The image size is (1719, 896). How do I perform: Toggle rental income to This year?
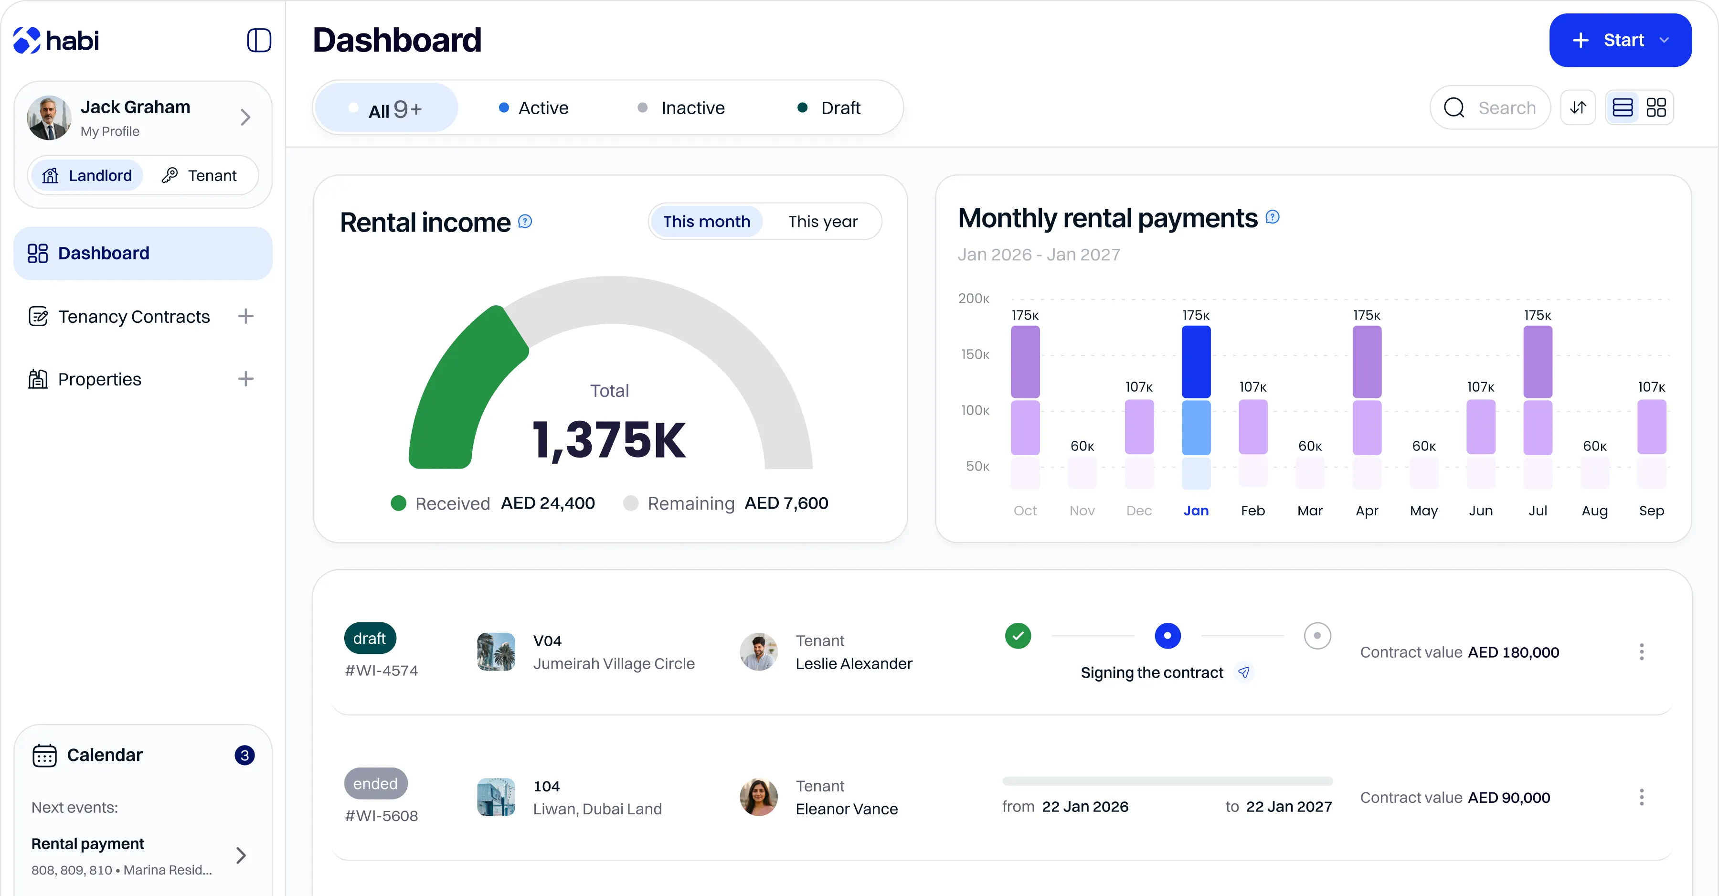click(x=822, y=222)
